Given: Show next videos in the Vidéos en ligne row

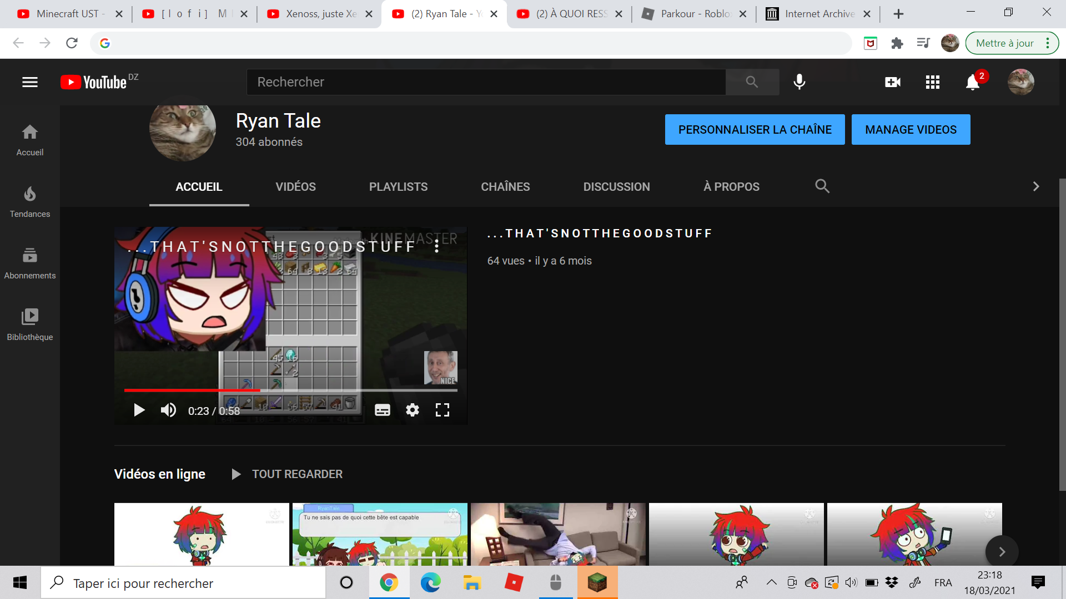Looking at the screenshot, I should click(x=1002, y=551).
